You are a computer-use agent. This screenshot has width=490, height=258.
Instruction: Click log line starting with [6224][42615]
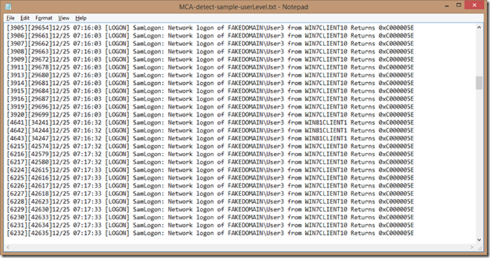[x=210, y=170]
